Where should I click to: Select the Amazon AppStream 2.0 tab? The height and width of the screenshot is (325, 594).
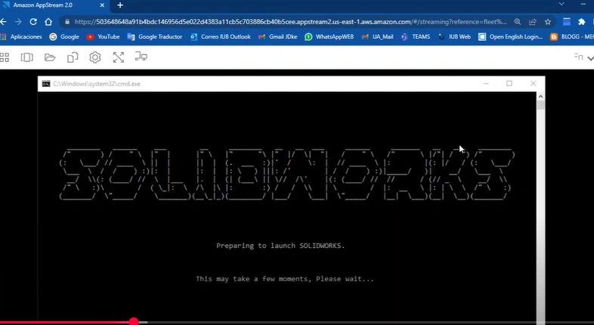pos(55,5)
